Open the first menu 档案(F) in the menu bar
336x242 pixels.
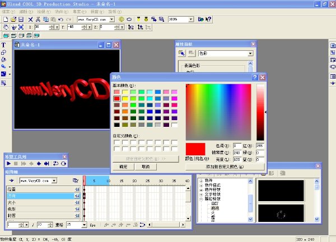[8, 12]
